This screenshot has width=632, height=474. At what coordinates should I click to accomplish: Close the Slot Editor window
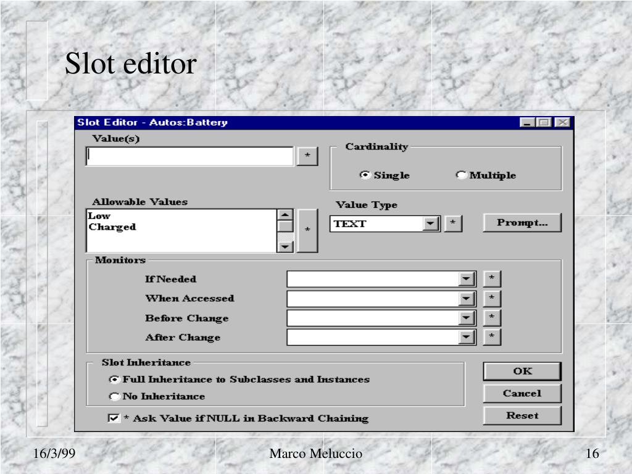pyautogui.click(x=563, y=122)
